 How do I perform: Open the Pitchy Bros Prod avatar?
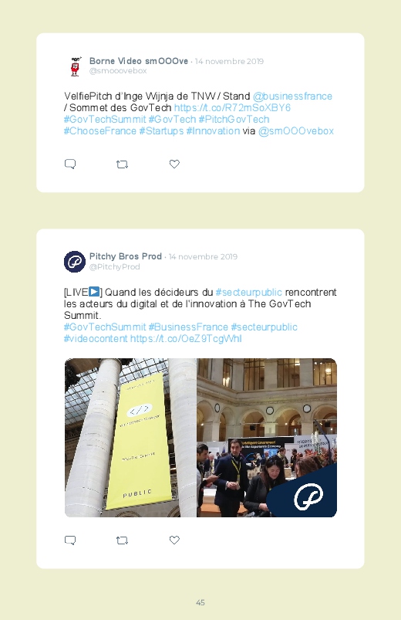pyautogui.click(x=75, y=262)
